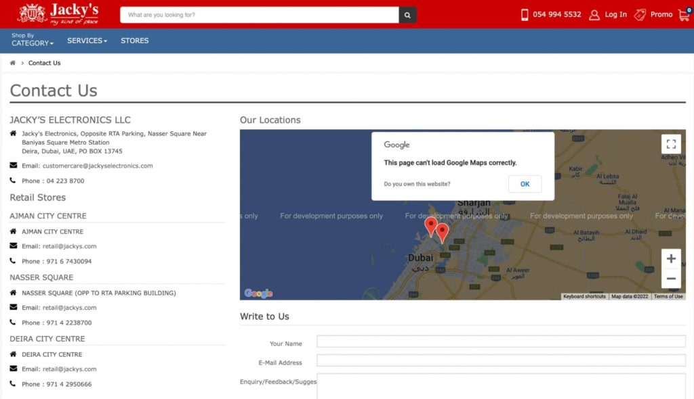Click the left red map pin marker
The height and width of the screenshot is (399, 694).
click(430, 227)
